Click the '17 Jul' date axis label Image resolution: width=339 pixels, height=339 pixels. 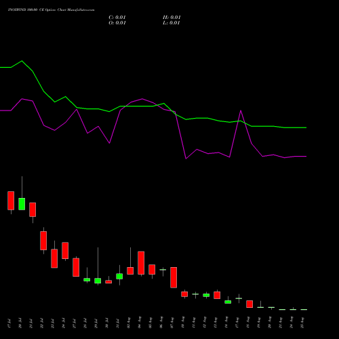click(x=9, y=323)
